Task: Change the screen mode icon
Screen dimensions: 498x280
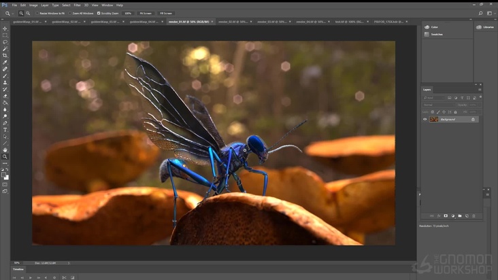Action: coord(5,191)
